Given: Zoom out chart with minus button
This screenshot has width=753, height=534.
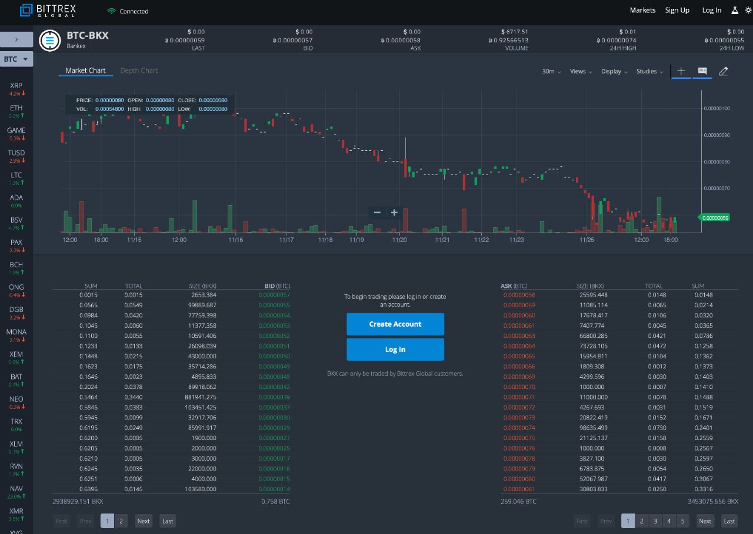Looking at the screenshot, I should [377, 213].
